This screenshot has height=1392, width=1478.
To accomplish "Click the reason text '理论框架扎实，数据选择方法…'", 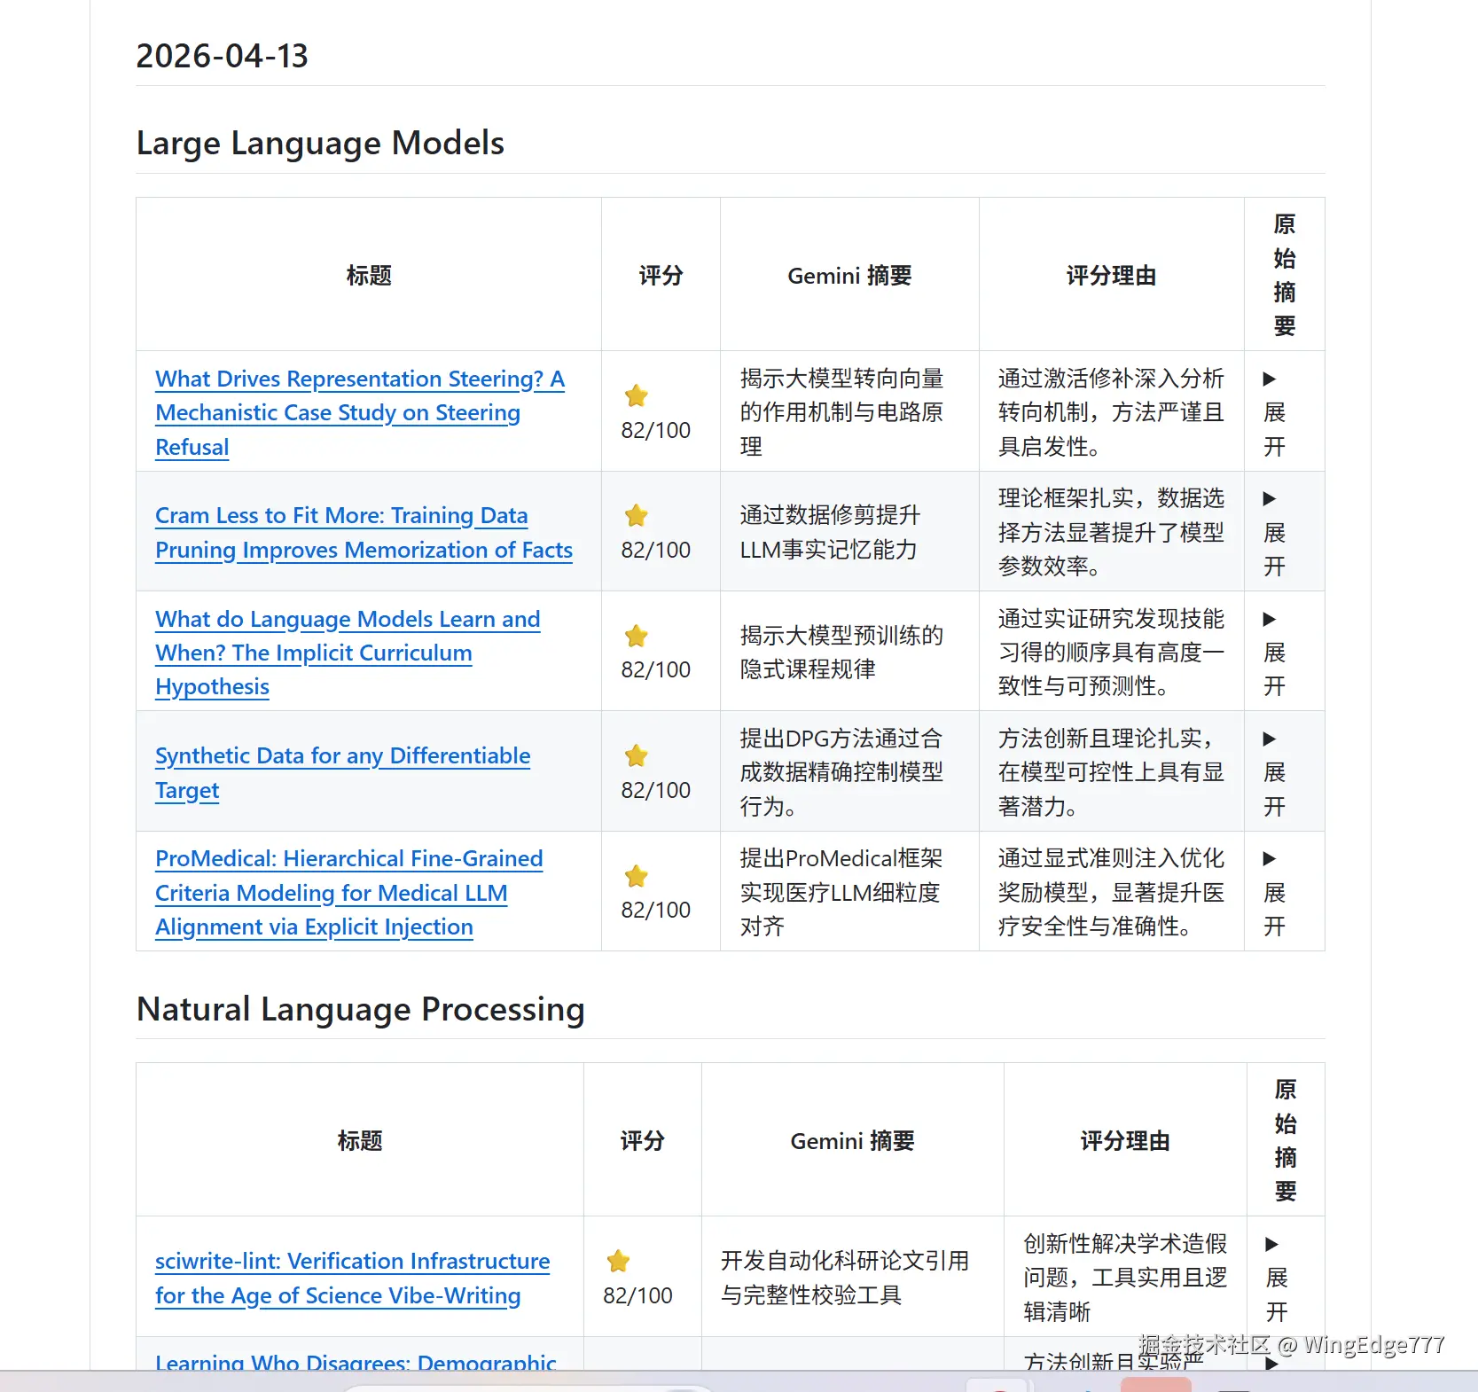I will [1112, 532].
